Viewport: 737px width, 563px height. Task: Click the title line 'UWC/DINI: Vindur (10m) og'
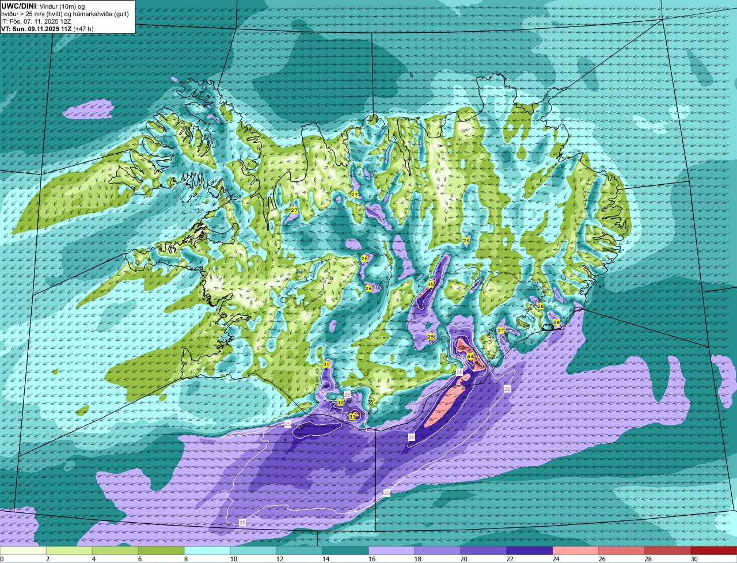point(43,6)
